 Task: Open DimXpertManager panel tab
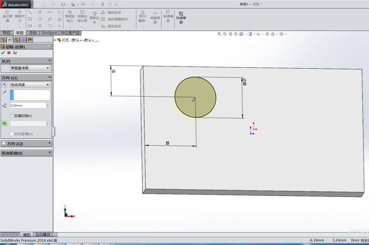tap(23, 40)
